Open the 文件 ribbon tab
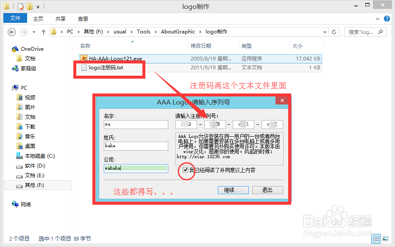This screenshot has width=395, height=247. tap(15, 18)
